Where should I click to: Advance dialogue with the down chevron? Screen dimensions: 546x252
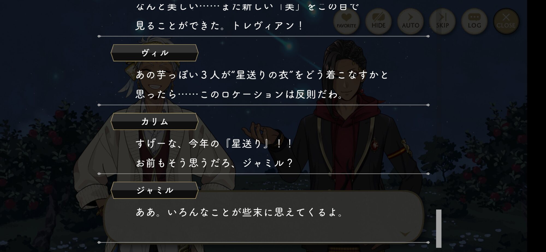point(405,234)
